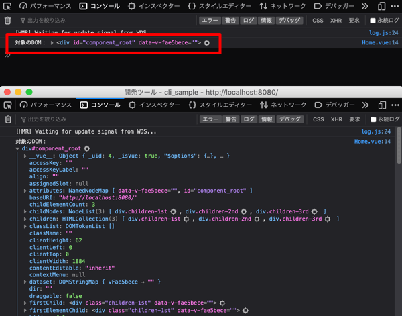Enable 永続ログ checkbox in upper console
This screenshot has height=316, width=402.
[x=373, y=21]
